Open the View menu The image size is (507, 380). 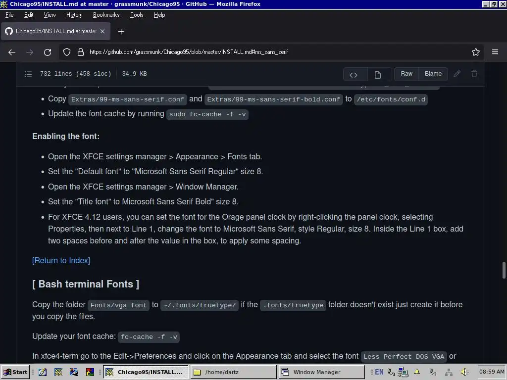click(x=50, y=15)
